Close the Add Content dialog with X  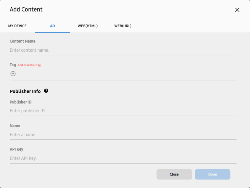237,10
